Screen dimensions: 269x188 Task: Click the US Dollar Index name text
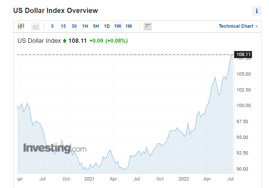39,41
